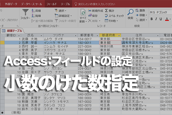172x115 pixels.
Task: Apply the red font color
Action: click(x=167, y=19)
